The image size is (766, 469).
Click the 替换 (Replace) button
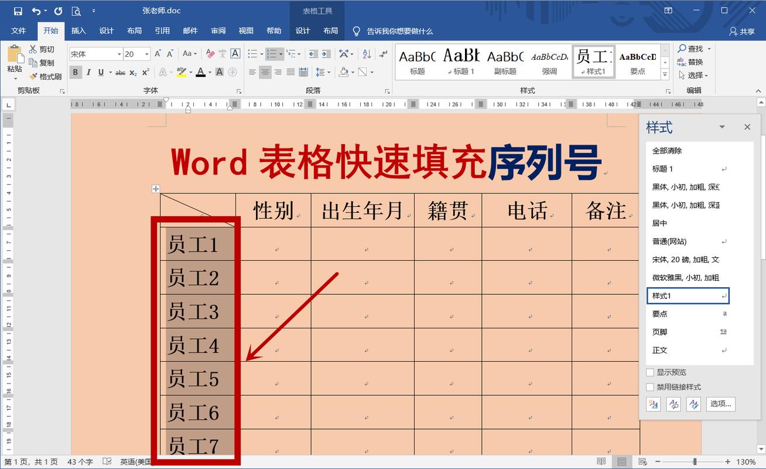690,62
